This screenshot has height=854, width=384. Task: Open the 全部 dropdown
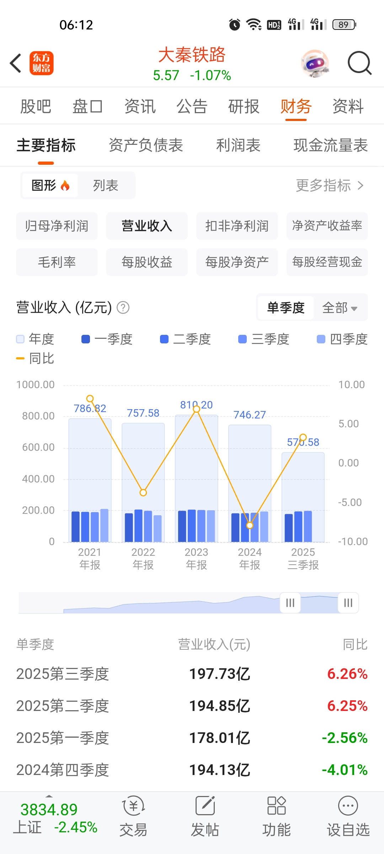(340, 307)
